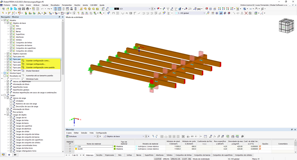Switch to the camera tab in navigator footer
This screenshot has width=297, height=160.
(15, 155)
